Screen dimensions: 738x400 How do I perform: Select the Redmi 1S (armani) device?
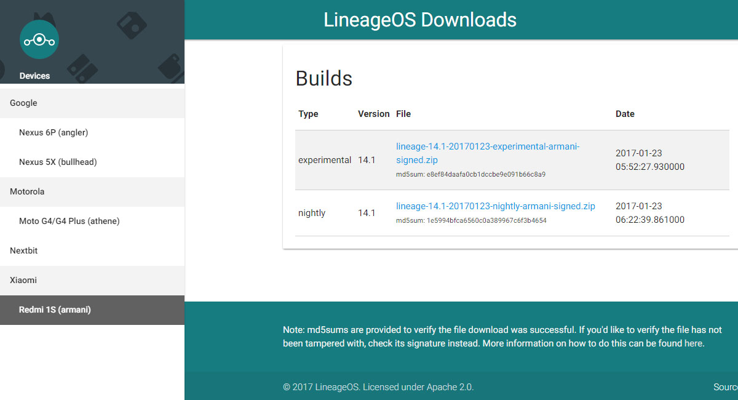[54, 310]
